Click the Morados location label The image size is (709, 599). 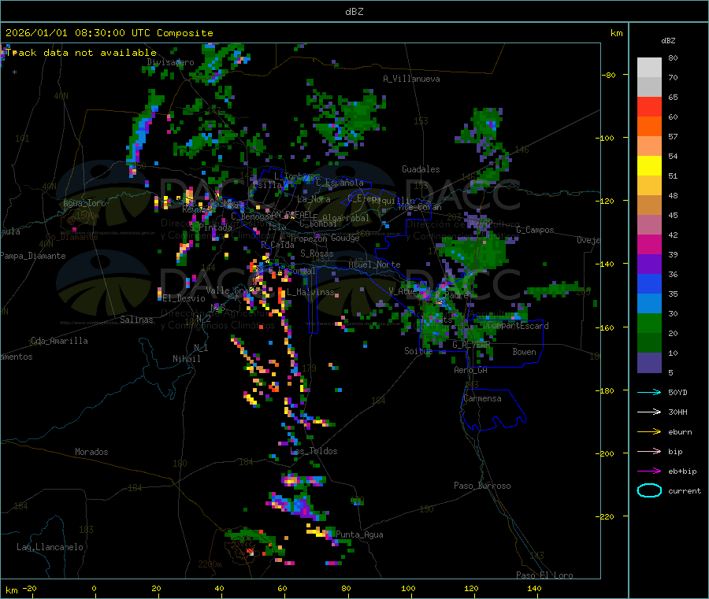[91, 452]
